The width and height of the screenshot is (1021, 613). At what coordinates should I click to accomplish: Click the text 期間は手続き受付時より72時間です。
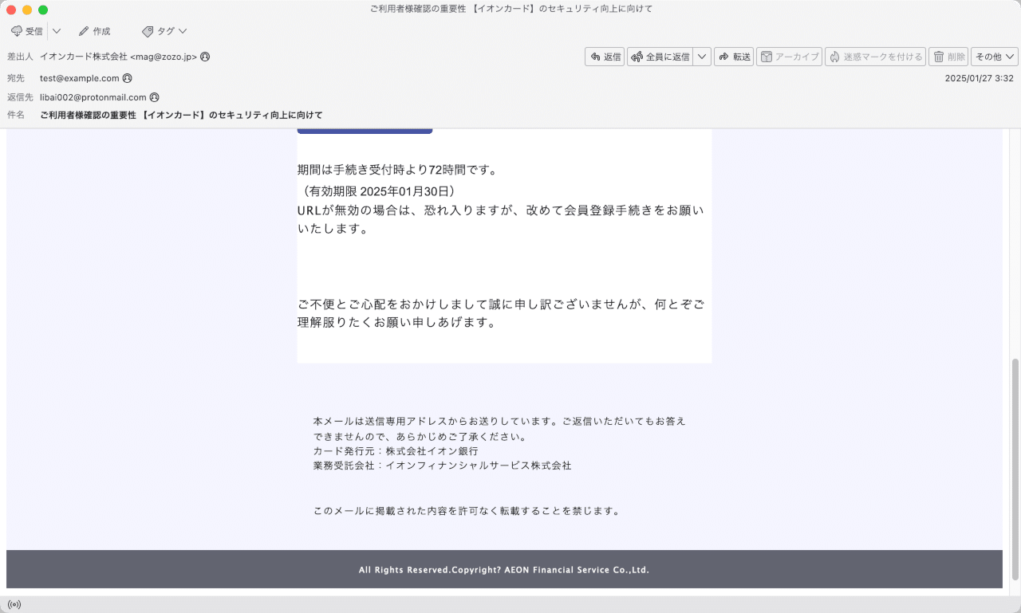[397, 170]
